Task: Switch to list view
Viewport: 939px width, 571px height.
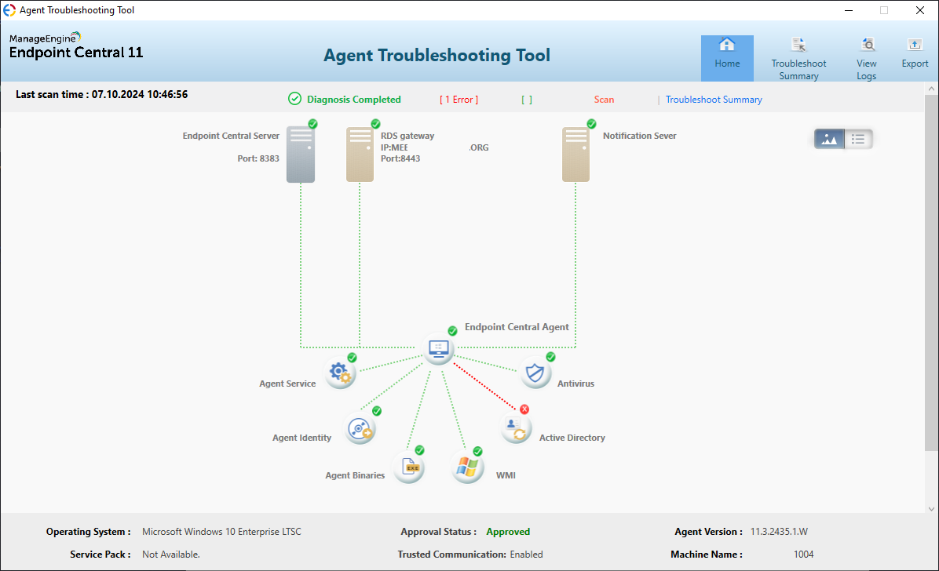Action: pyautogui.click(x=858, y=139)
